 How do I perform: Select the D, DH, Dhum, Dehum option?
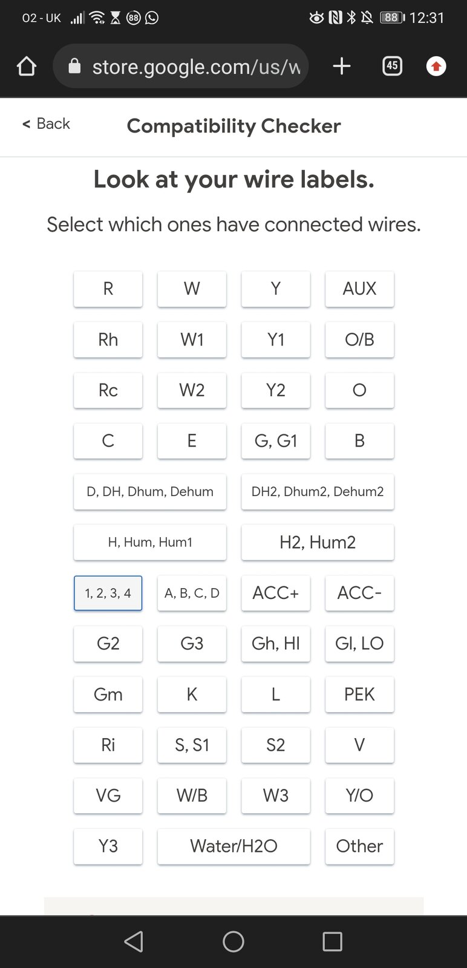pyautogui.click(x=150, y=492)
